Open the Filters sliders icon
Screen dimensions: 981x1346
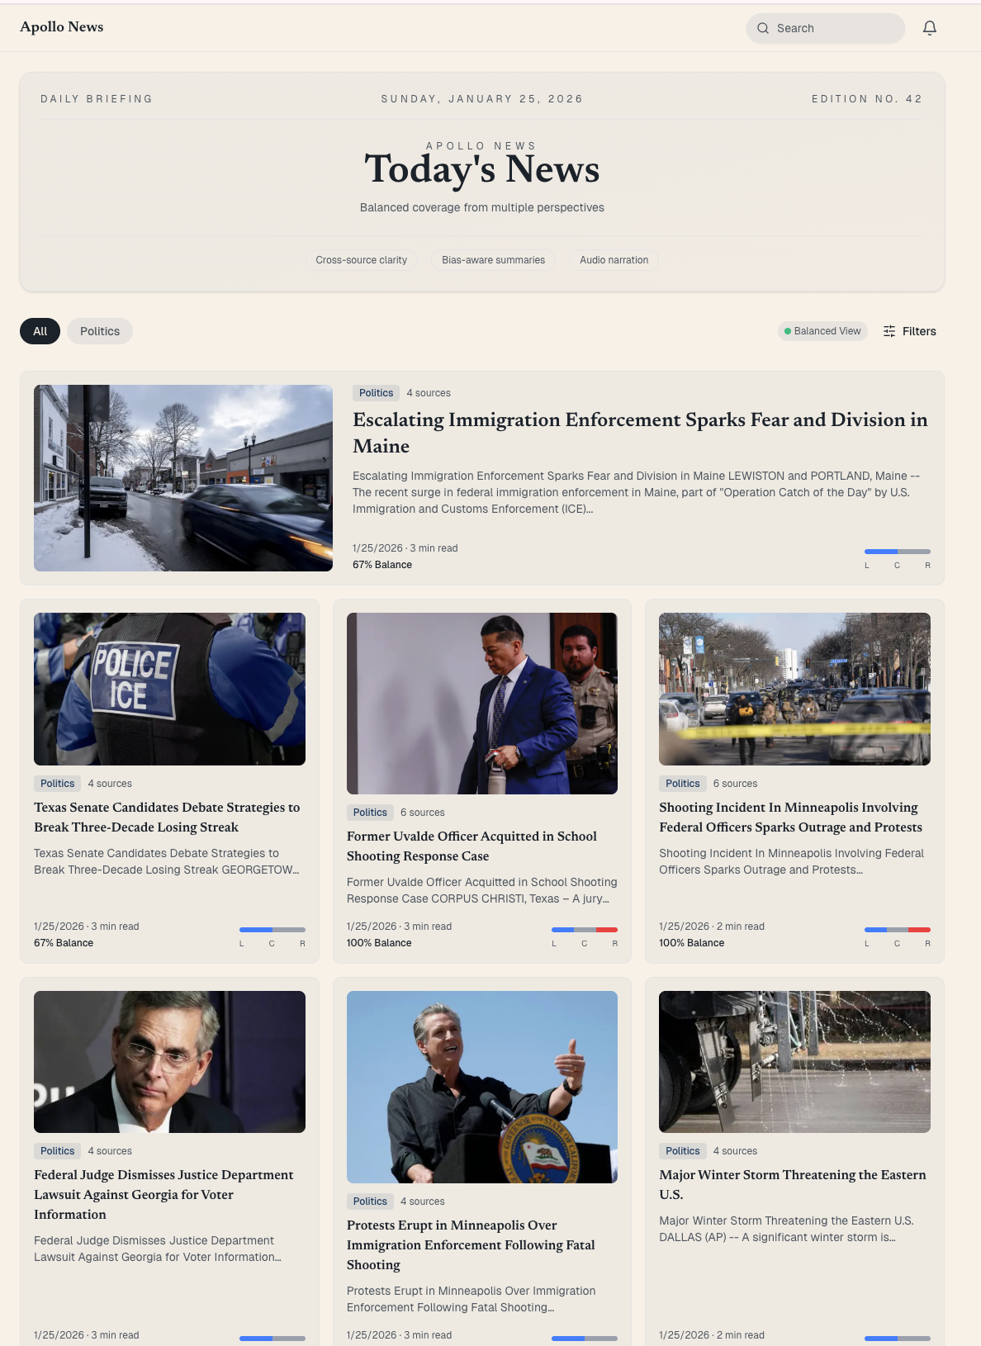coord(889,331)
